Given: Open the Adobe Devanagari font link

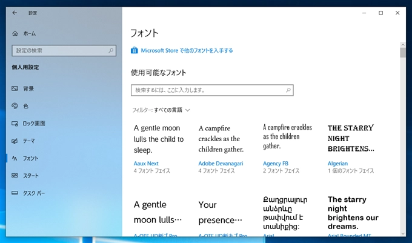Looking at the screenshot, I should 221,164.
